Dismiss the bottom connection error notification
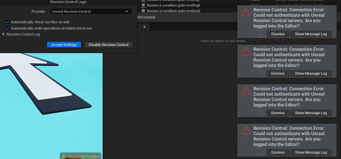Viewport: 341px width, 159px height. (x=278, y=152)
